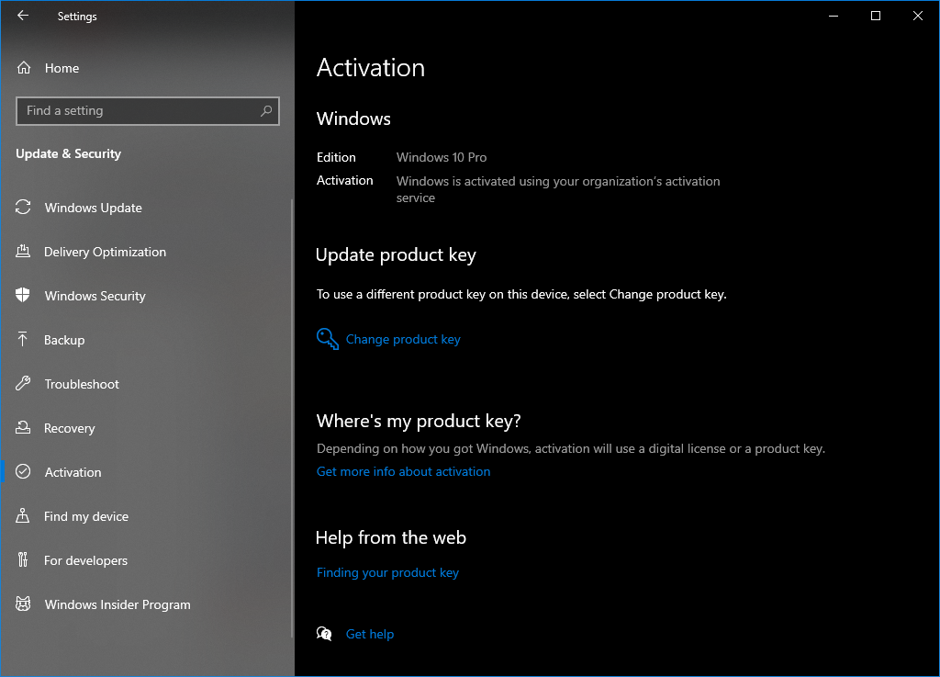Screen dimensions: 940x677
Task: Click the Backup arrow icon
Action: (23, 339)
